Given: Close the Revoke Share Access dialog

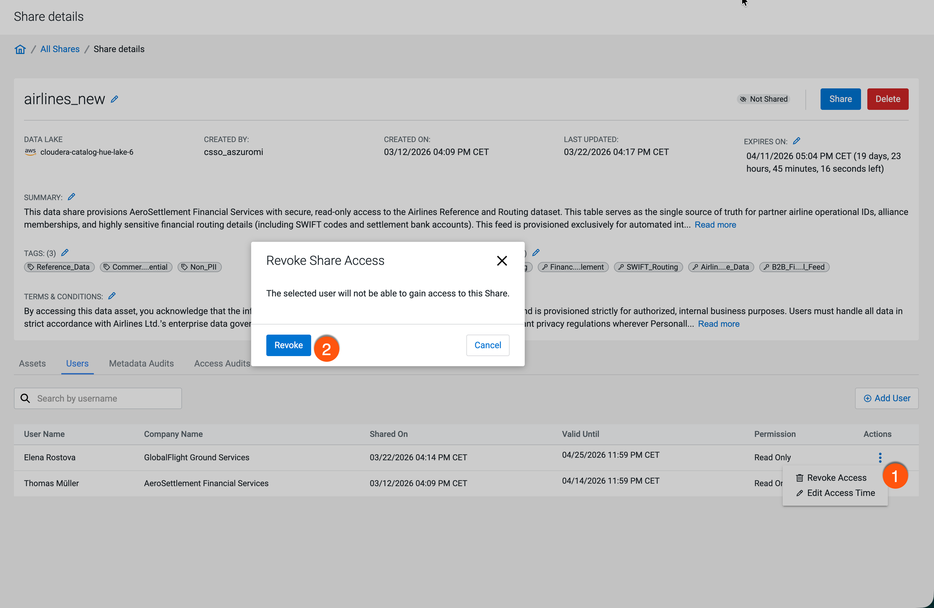Looking at the screenshot, I should coord(501,261).
